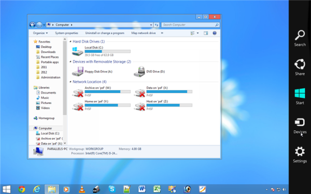Collapse the Hard Disk Drives group
311x194 pixels.
click(70, 41)
